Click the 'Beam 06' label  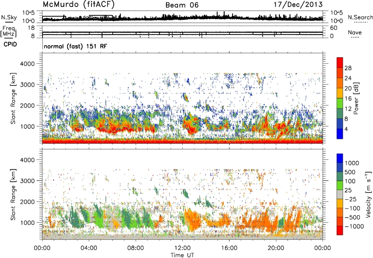coord(182,5)
